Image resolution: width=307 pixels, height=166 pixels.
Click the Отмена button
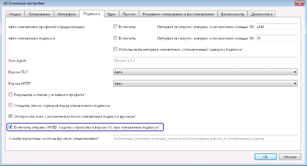pos(290,157)
